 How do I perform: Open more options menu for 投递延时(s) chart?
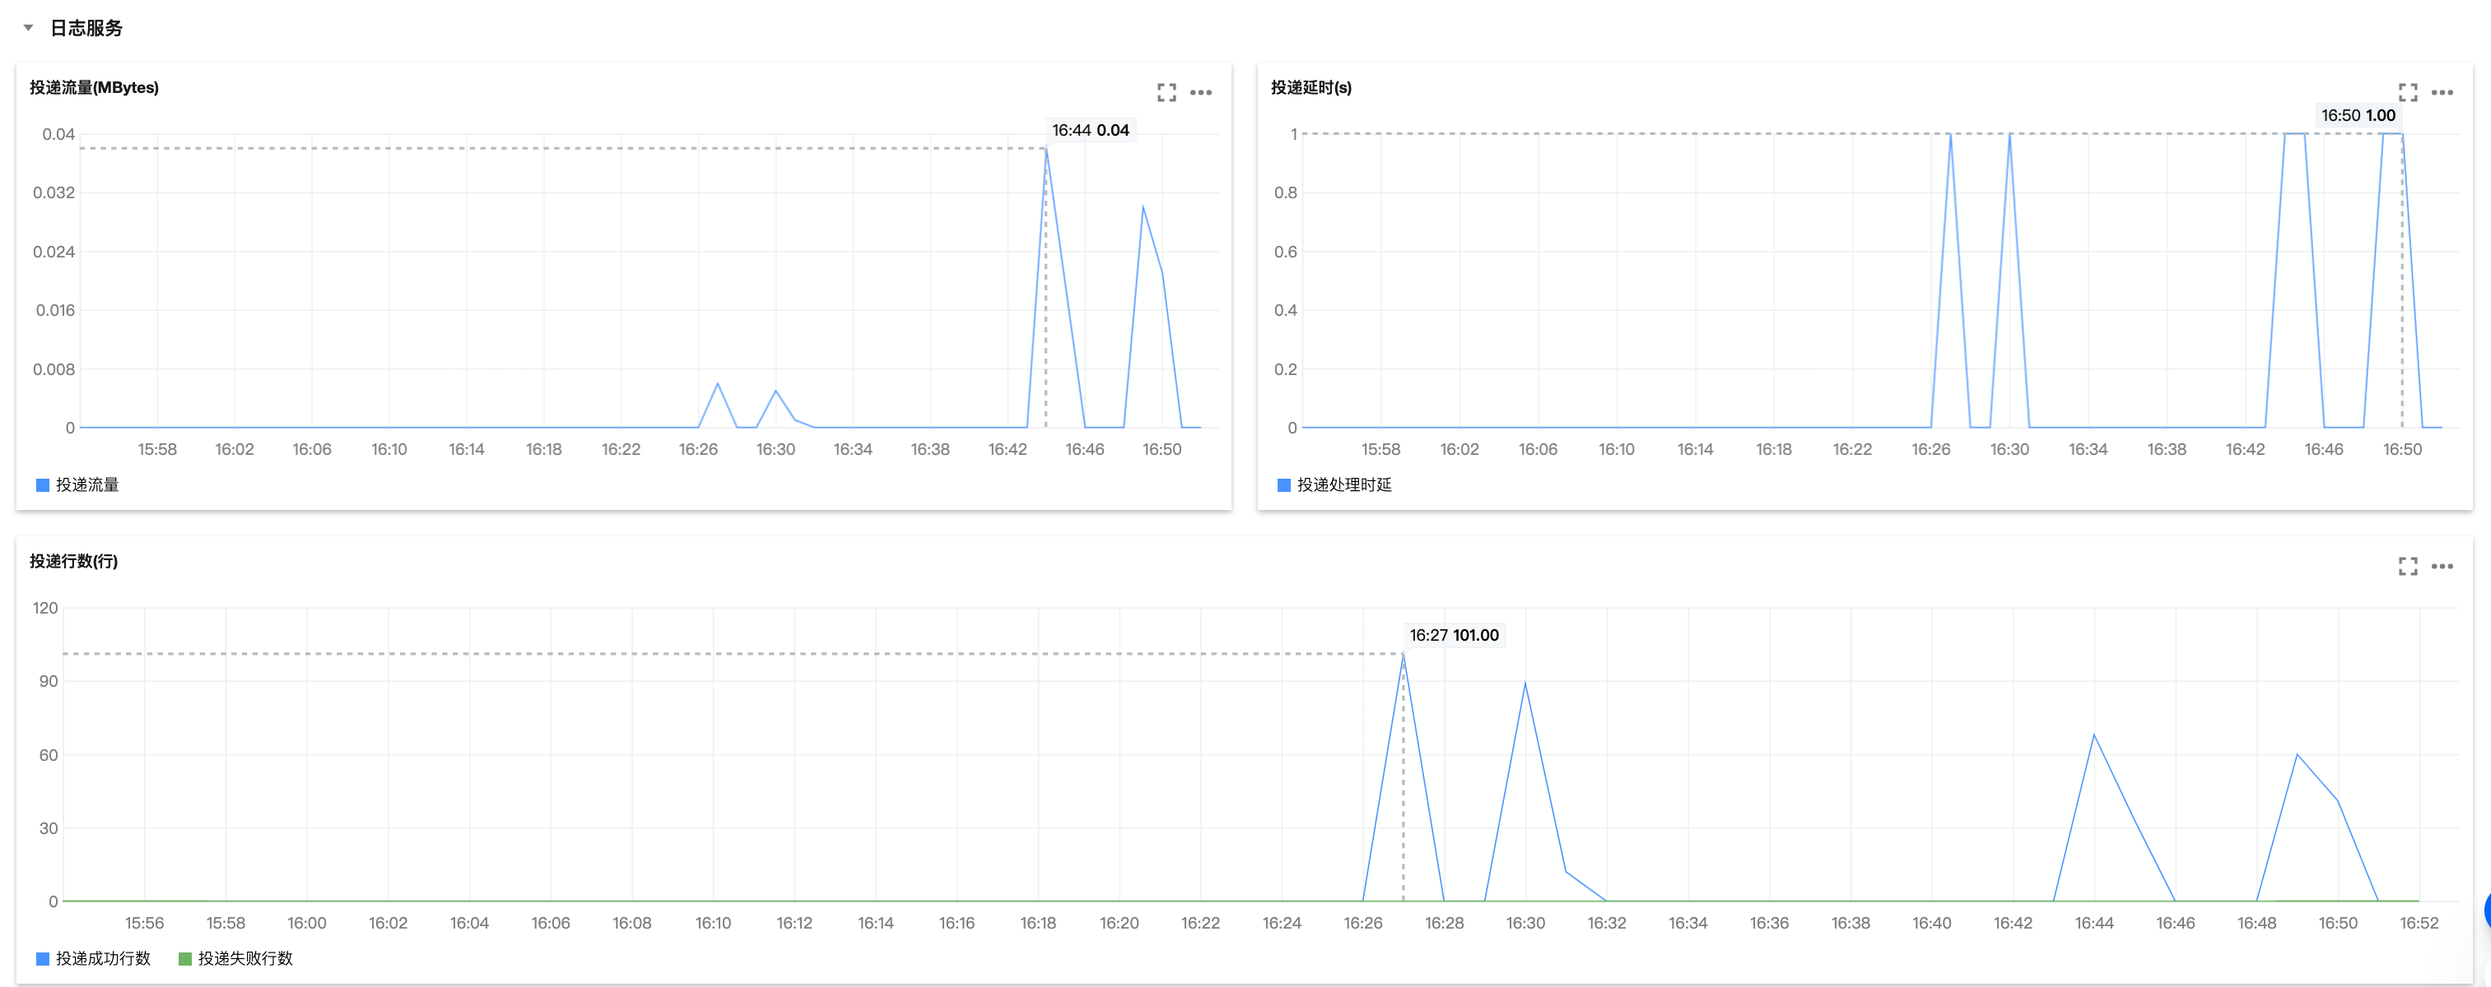coord(2442,93)
